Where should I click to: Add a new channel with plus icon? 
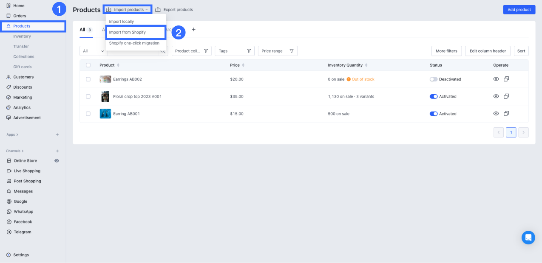[57, 151]
